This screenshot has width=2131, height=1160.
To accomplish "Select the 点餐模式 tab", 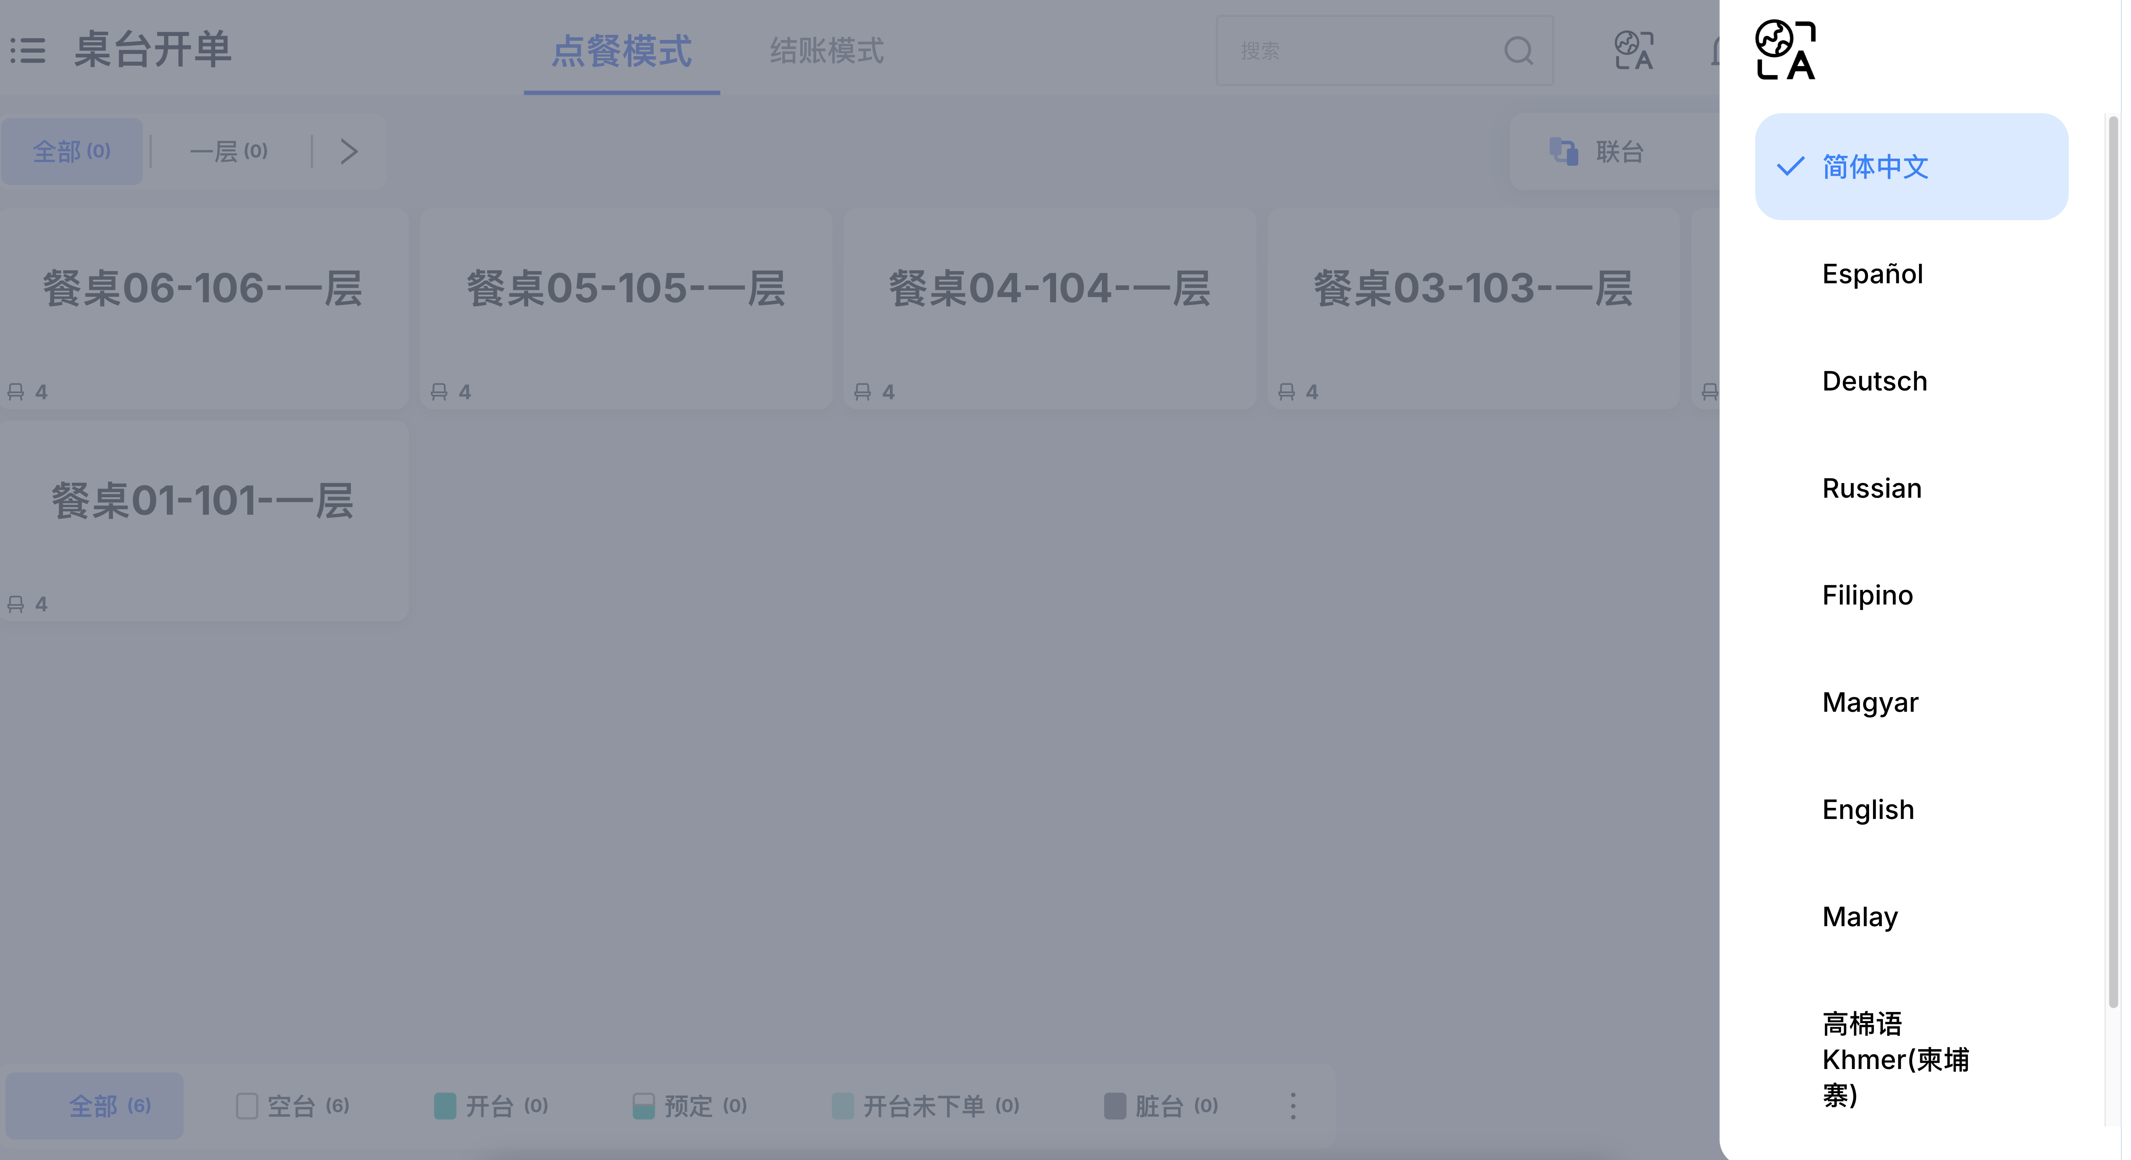I will [x=621, y=51].
